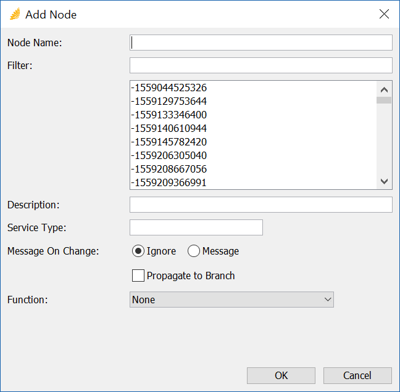Confirm with the OK button
The width and height of the screenshot is (400, 392).
281,375
